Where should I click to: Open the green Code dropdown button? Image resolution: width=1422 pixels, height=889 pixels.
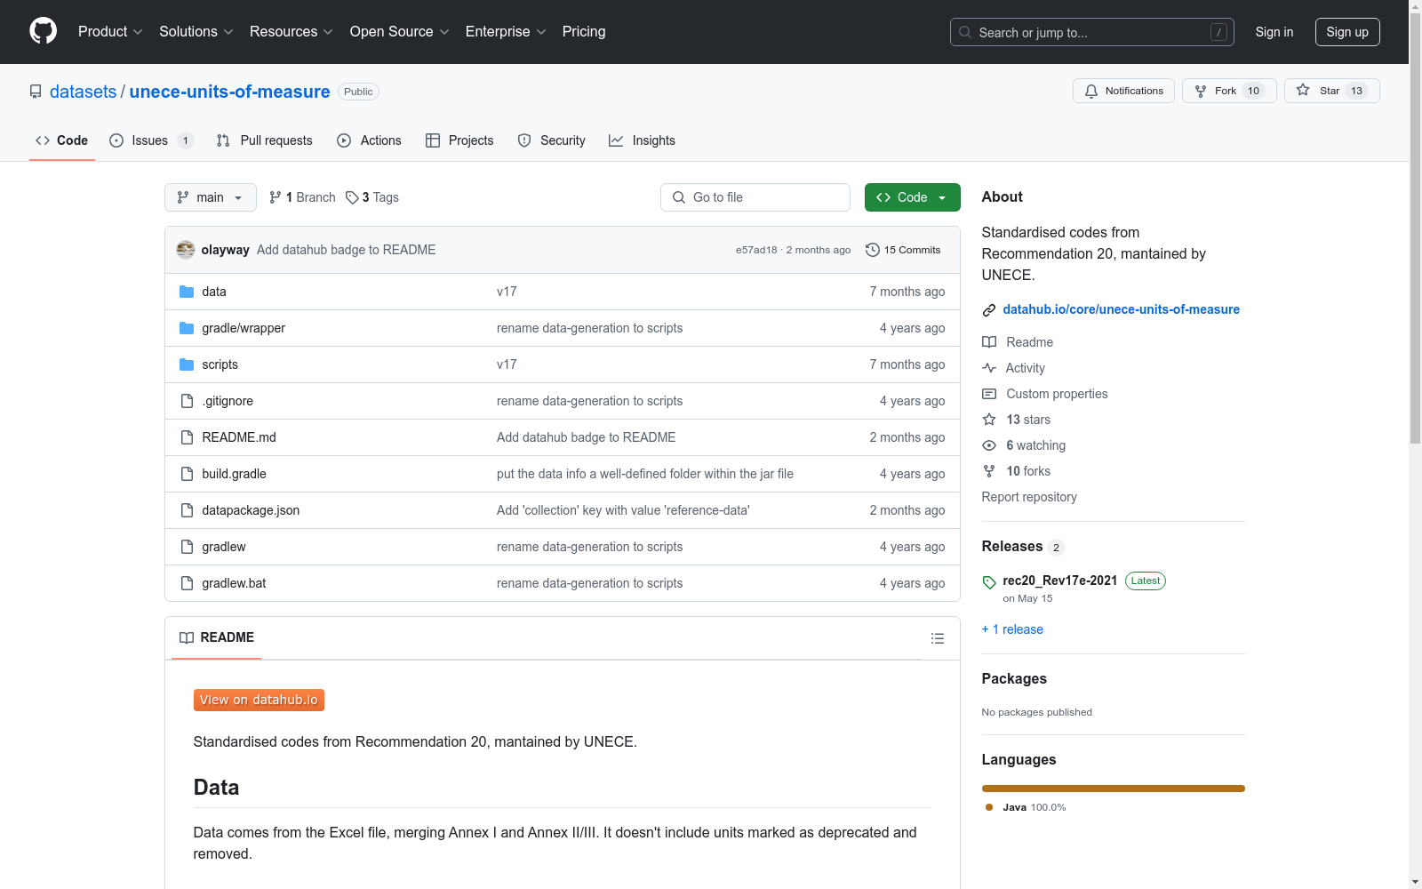912,197
